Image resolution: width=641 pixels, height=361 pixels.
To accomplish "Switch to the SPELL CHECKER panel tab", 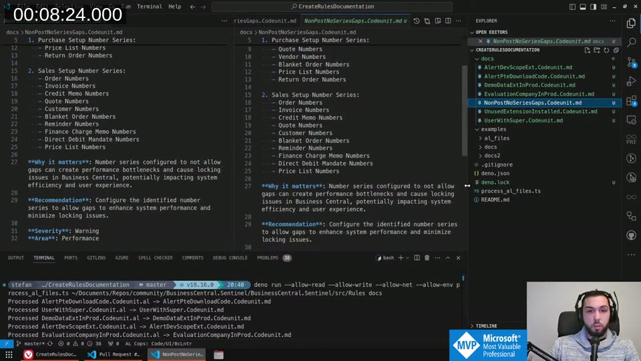I will pyautogui.click(x=156, y=258).
